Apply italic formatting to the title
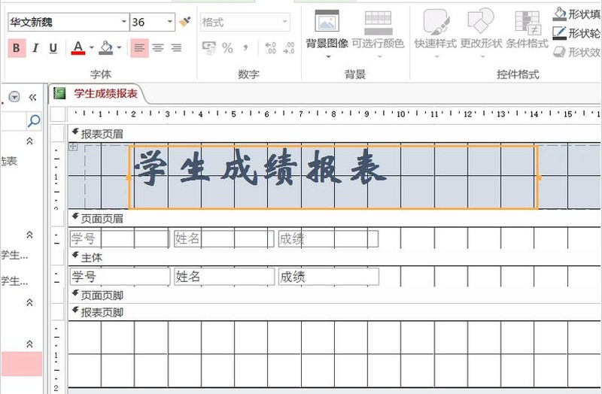The image size is (602, 394). click(x=35, y=48)
